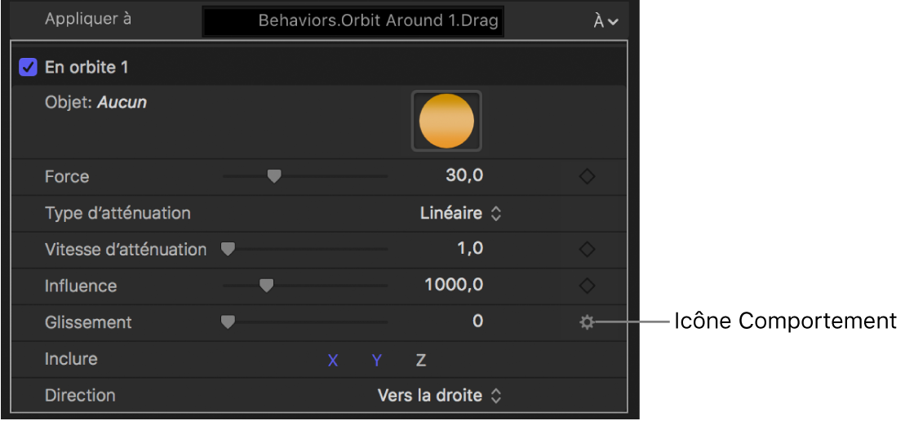
Task: Select the En orbite 1 title
Action: tap(87, 68)
